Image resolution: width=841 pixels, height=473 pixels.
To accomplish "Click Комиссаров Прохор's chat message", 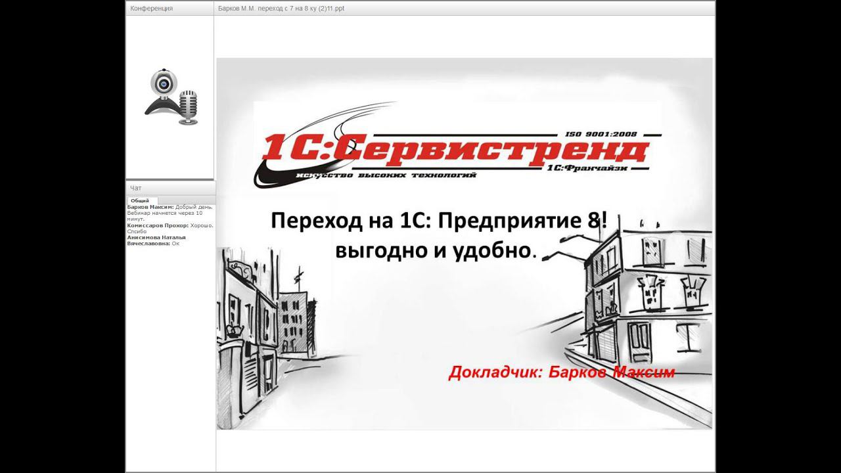I will pos(170,228).
